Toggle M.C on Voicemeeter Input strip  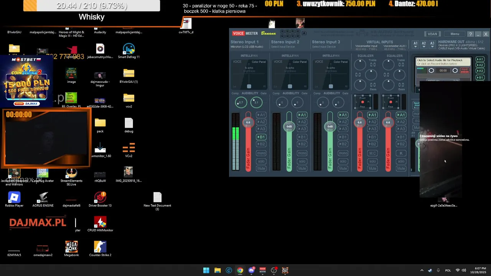(372, 153)
